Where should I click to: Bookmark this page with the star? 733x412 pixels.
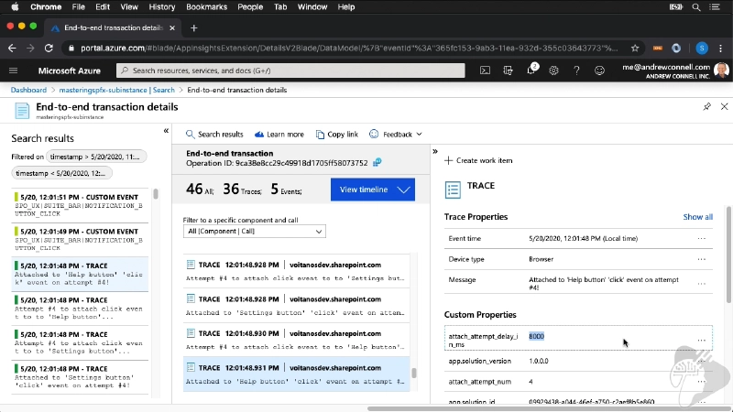pyautogui.click(x=635, y=49)
